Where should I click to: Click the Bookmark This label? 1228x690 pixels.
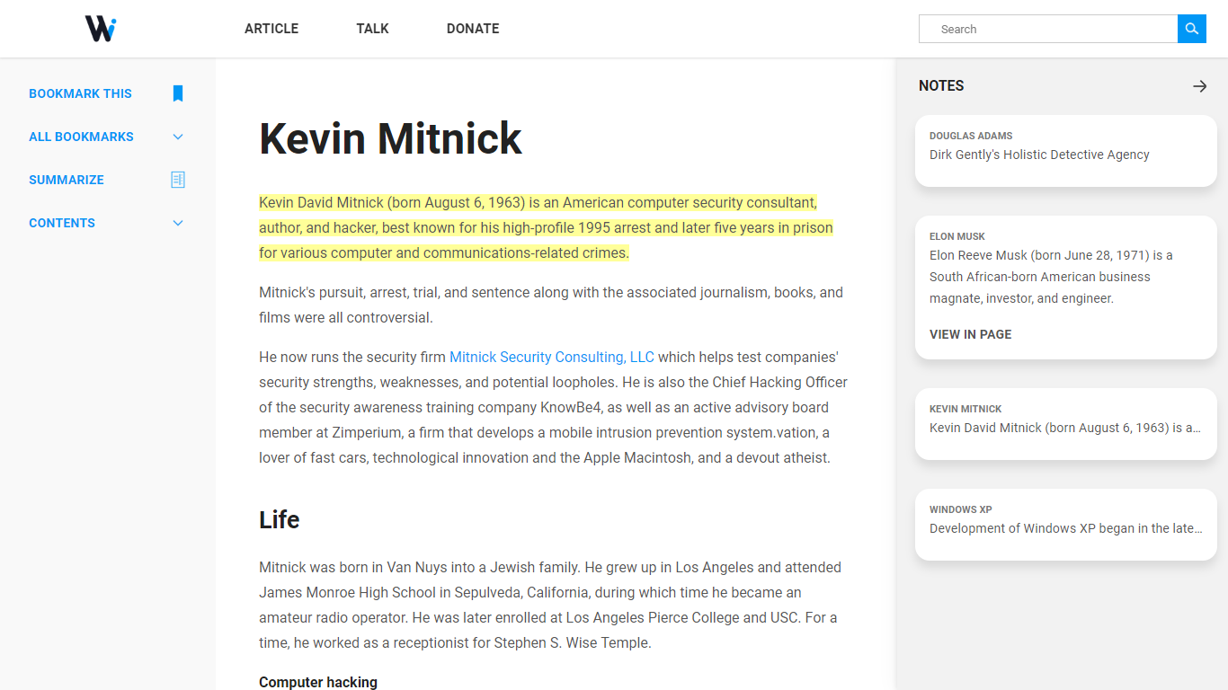[x=80, y=93]
